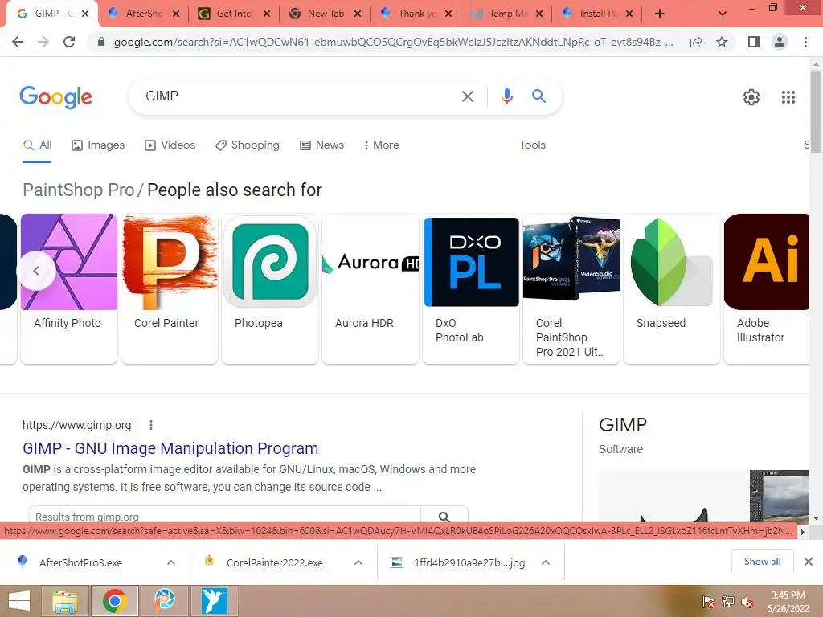Click the PaintShop Pro breadcrumb link
823x617 pixels.
(x=78, y=190)
